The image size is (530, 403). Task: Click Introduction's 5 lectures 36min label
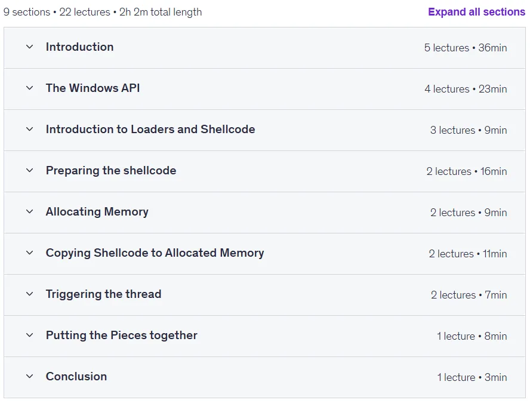click(x=466, y=48)
